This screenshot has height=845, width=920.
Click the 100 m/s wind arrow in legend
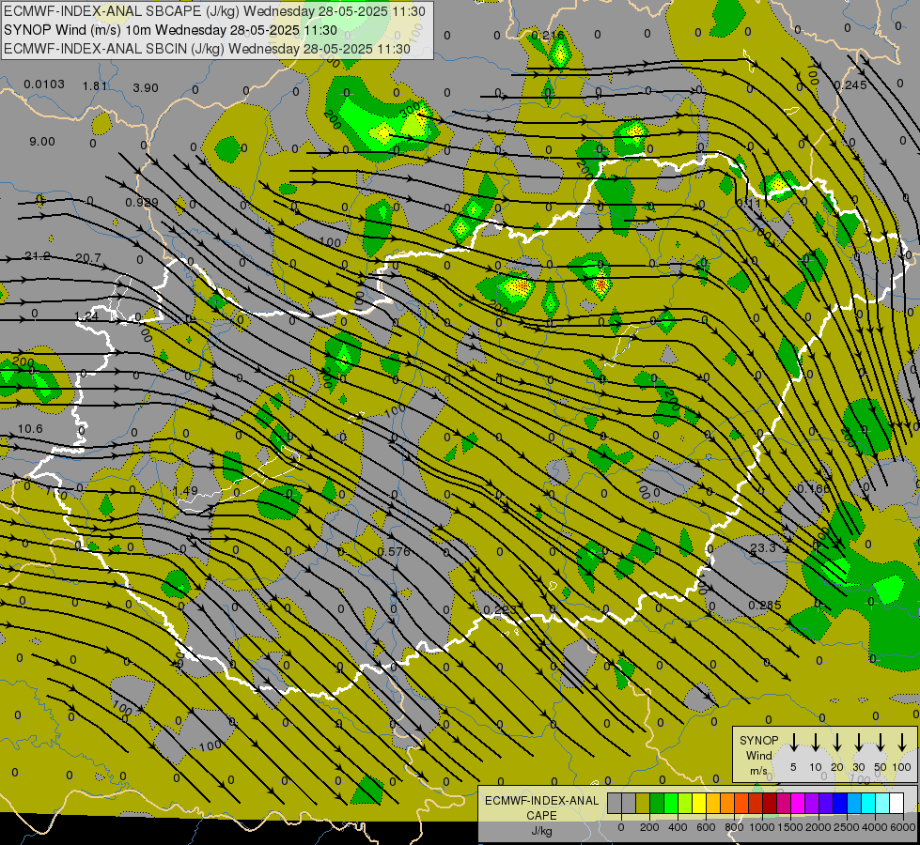[902, 742]
